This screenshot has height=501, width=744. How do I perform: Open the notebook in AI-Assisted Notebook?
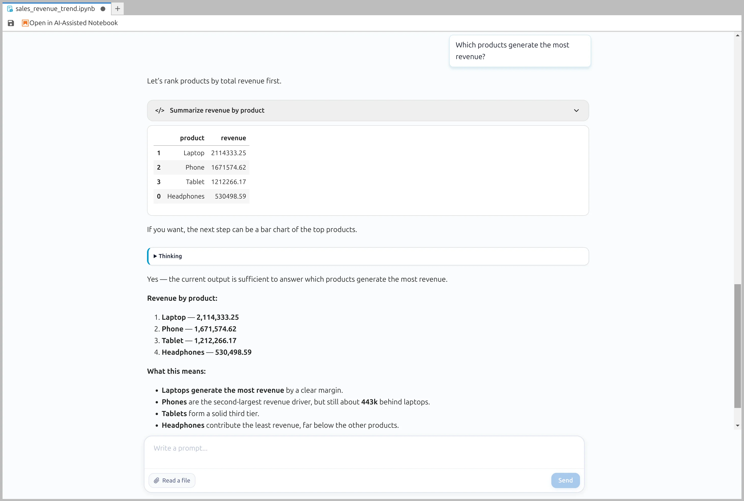(74, 23)
